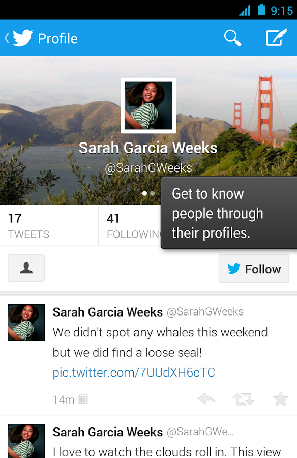The height and width of the screenshot is (458, 297).
Task: Select the first page indicator dot
Action: 144,193
